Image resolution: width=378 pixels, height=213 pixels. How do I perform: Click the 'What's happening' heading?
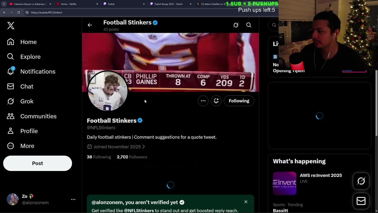tap(299, 161)
